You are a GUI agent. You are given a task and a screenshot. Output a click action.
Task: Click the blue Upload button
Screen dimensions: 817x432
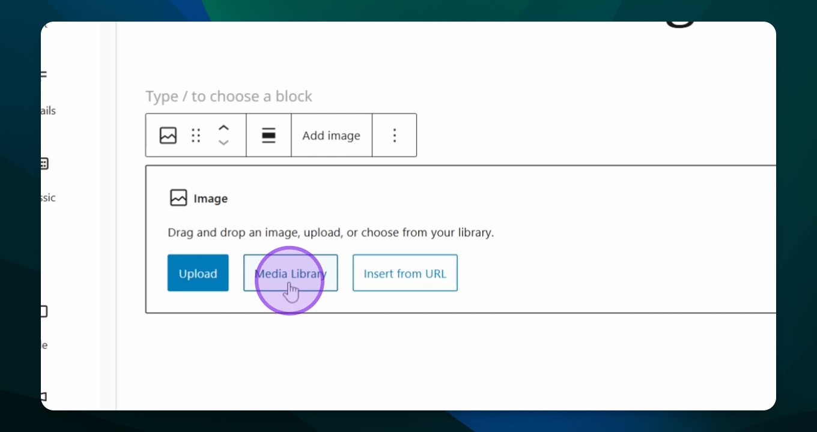click(x=198, y=273)
